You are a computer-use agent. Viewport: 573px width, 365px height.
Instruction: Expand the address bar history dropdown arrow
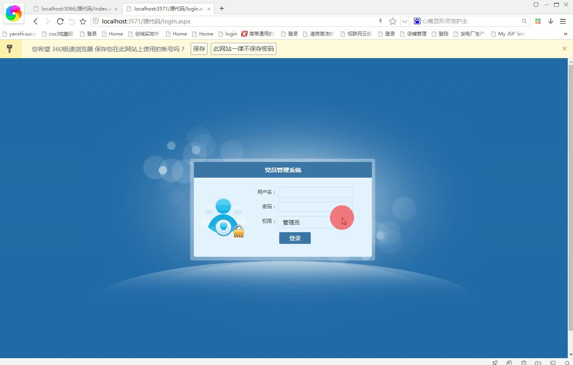(x=404, y=21)
